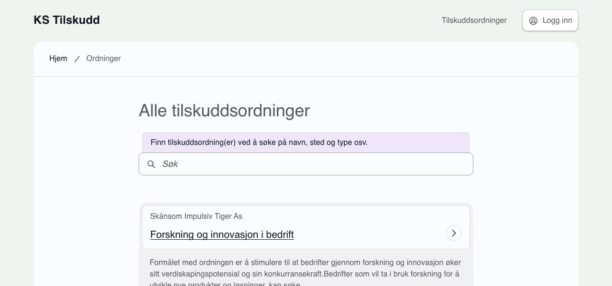Select the Ordninger breadcrumb item
612x286 pixels.
coord(103,58)
